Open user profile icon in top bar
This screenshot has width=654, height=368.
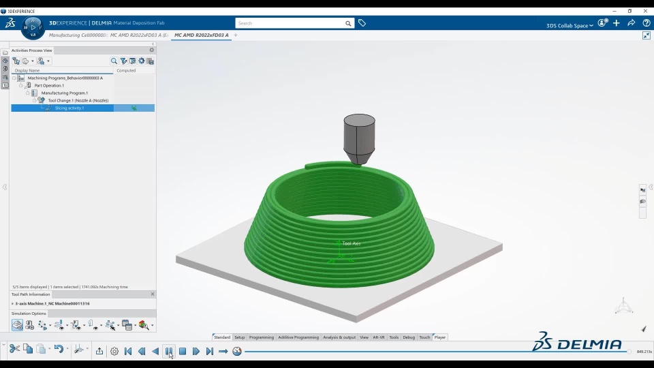[602, 23]
